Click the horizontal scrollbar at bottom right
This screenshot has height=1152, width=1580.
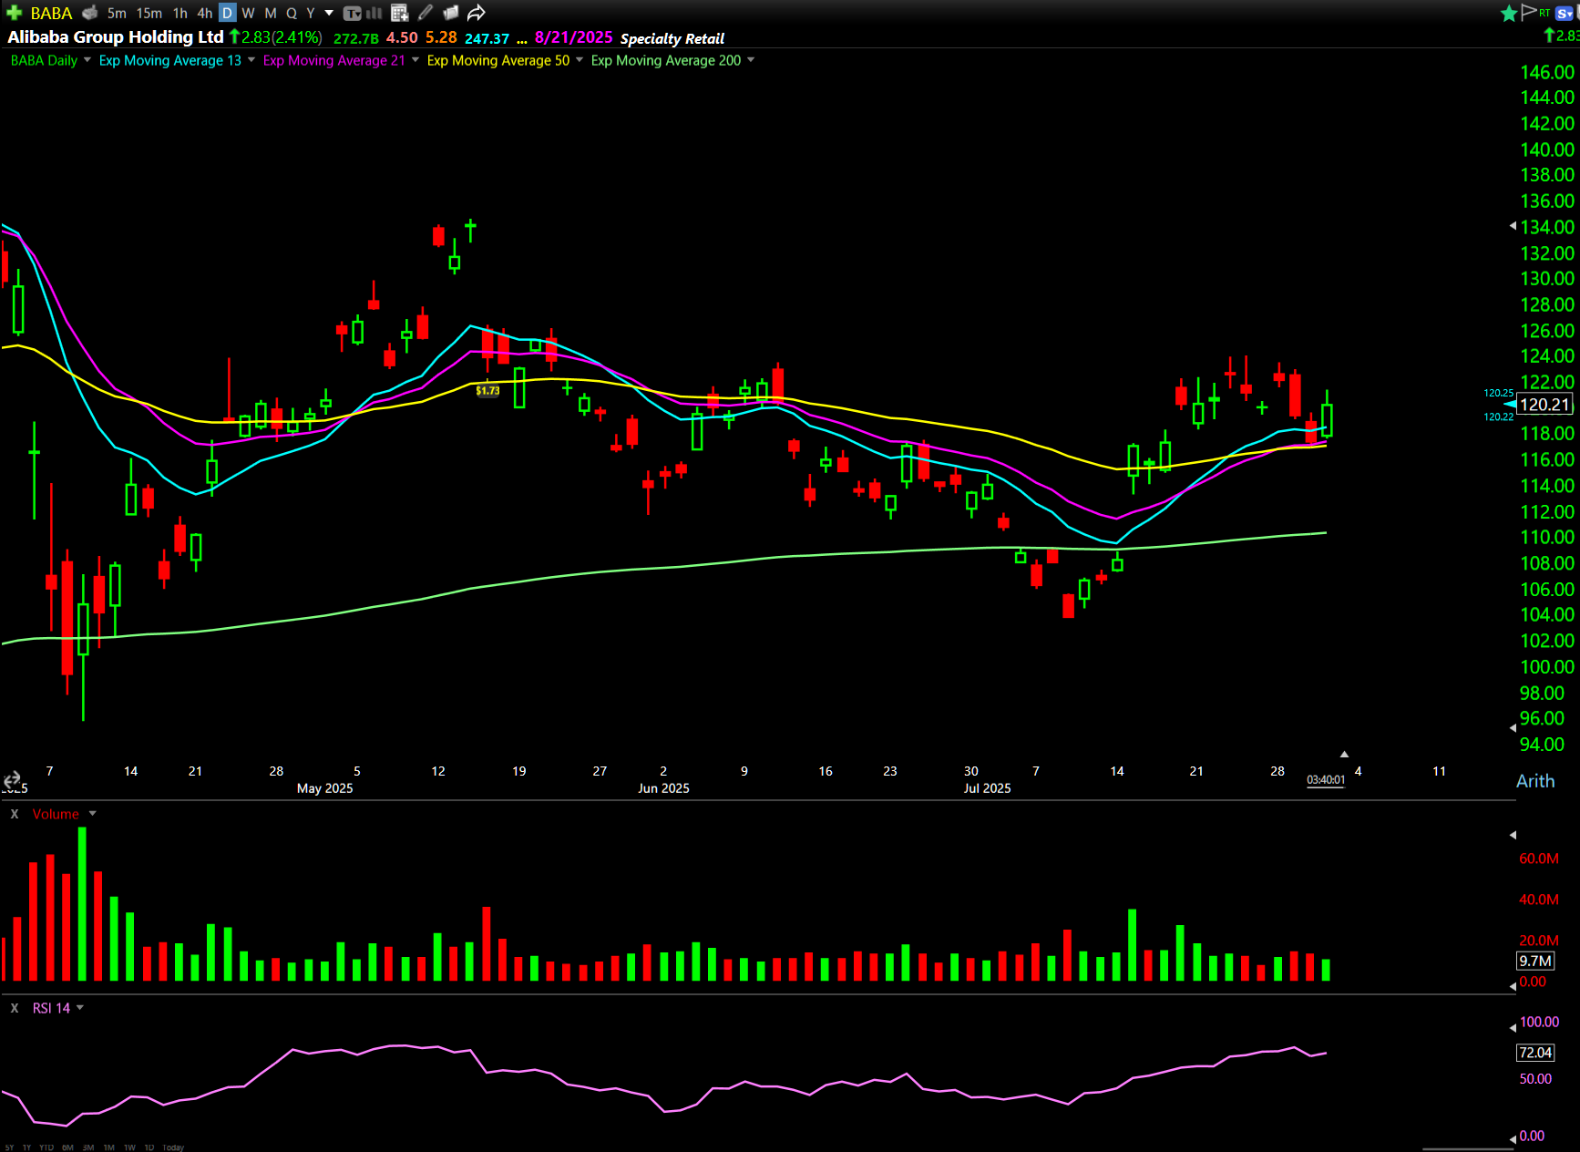coord(1467,1148)
